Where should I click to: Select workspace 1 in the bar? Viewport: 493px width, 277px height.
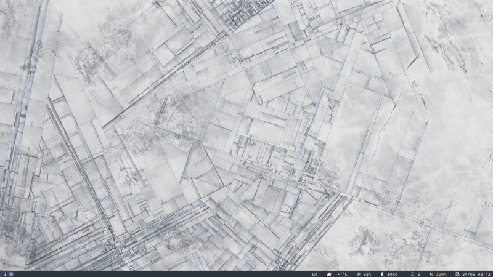(5, 274)
